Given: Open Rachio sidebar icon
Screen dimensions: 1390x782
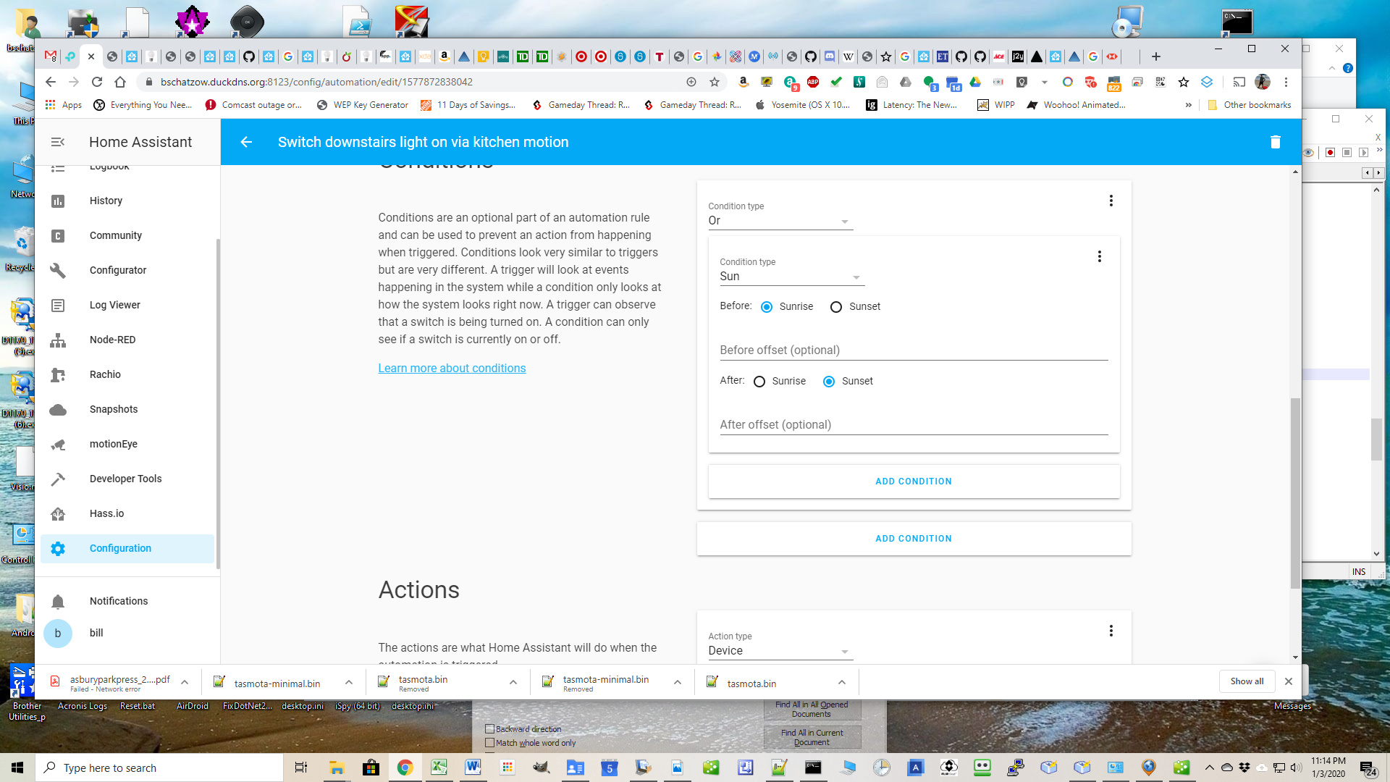Looking at the screenshot, I should pos(58,374).
